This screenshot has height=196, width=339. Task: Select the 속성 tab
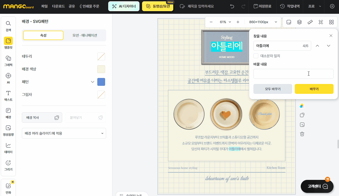click(x=43, y=35)
